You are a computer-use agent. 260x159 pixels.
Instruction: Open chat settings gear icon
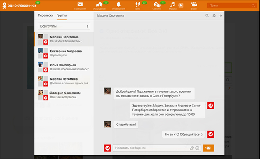214,15
